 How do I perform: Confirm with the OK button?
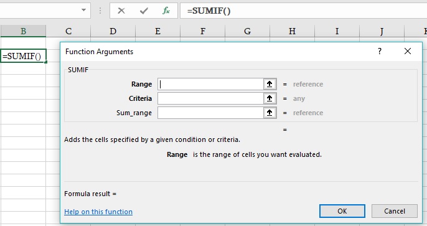342,211
